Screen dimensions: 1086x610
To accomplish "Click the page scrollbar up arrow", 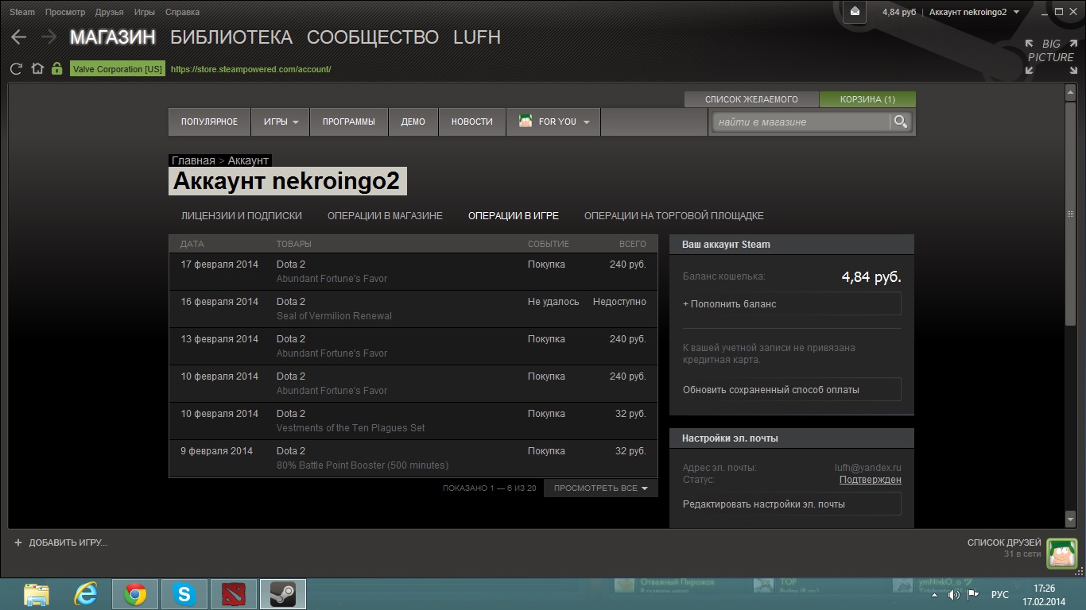I will (1070, 91).
